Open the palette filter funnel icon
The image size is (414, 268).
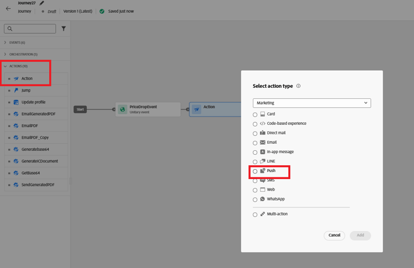click(63, 29)
